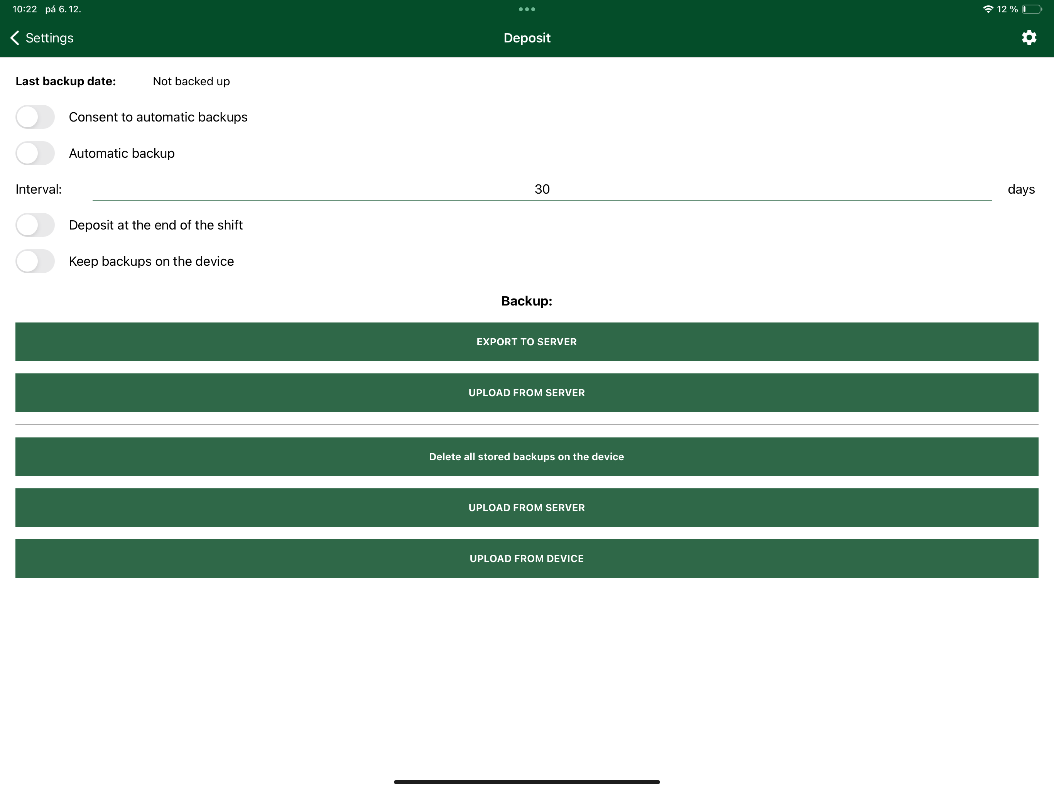Click the first Upload from Server button
The image size is (1054, 790).
tap(526, 393)
